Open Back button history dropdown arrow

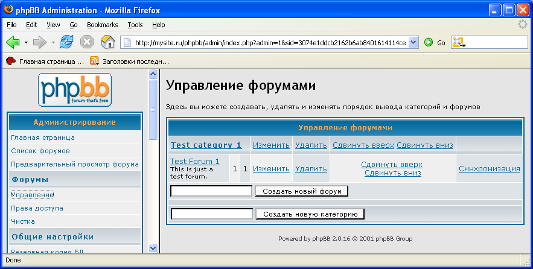coord(26,42)
